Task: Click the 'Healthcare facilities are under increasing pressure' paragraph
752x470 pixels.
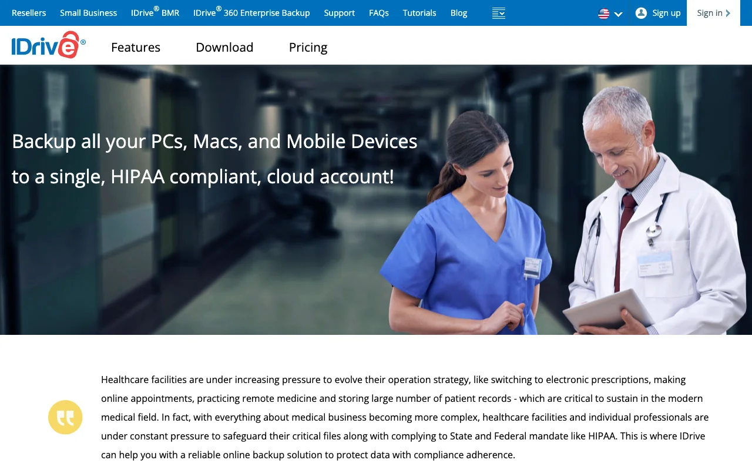Action: point(405,417)
